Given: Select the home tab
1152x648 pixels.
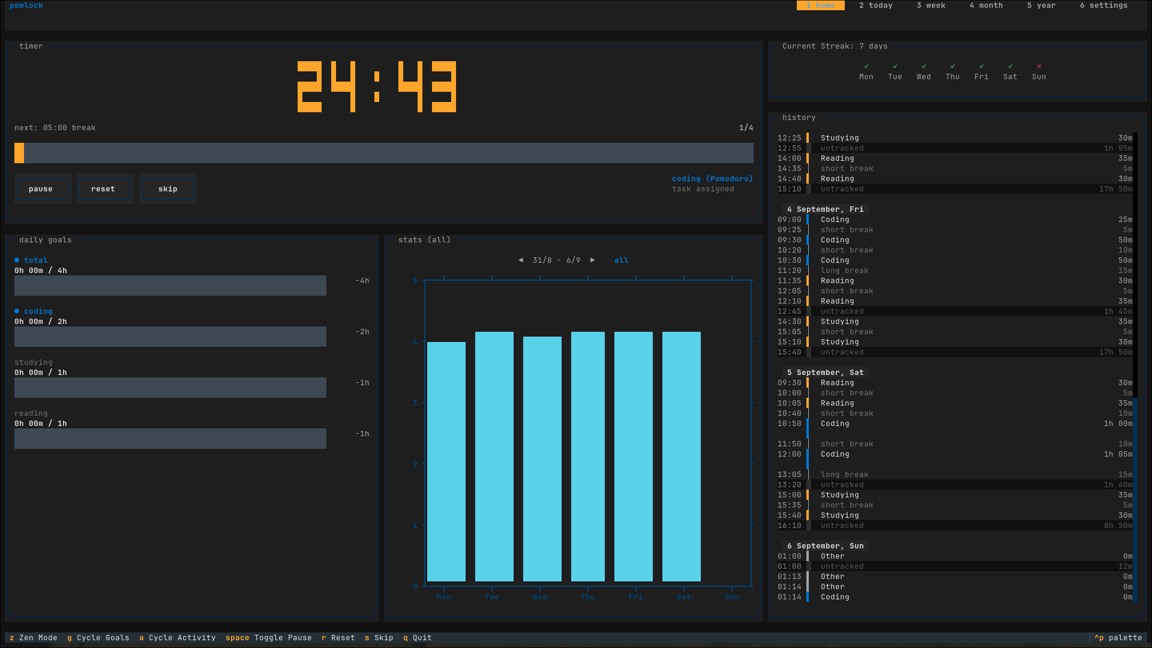Looking at the screenshot, I should coord(821,5).
